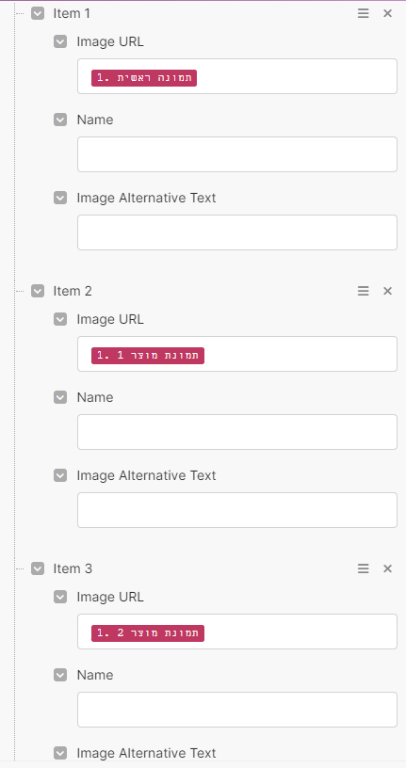
Task: Collapse Item 2 using its arrow toggle
Action: tap(38, 291)
